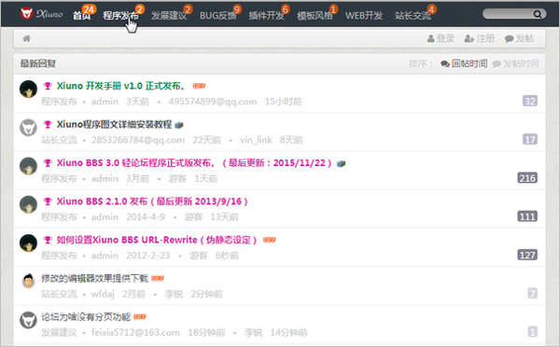Image resolution: width=560 pixels, height=347 pixels.
Task: Sort threads by 回帖时间
Action: 464,63
